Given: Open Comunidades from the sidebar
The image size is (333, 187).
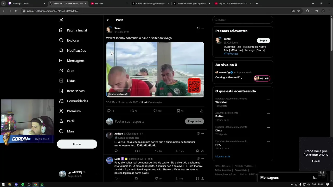Looking at the screenshot, I should point(74,101).
